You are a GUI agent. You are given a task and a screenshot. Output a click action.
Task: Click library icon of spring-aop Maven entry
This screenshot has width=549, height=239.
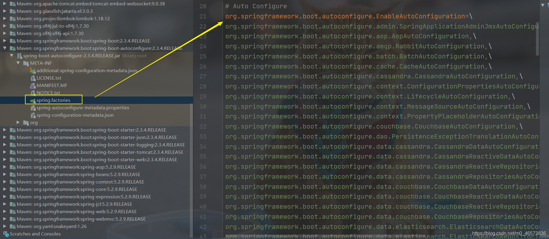pos(13,167)
